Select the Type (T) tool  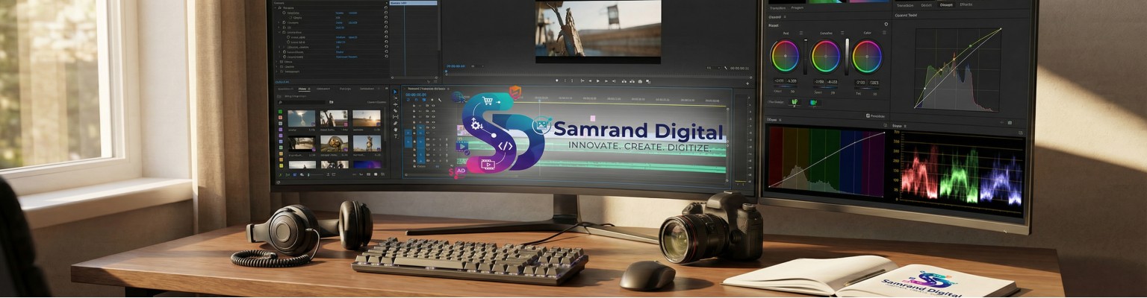click(x=395, y=136)
